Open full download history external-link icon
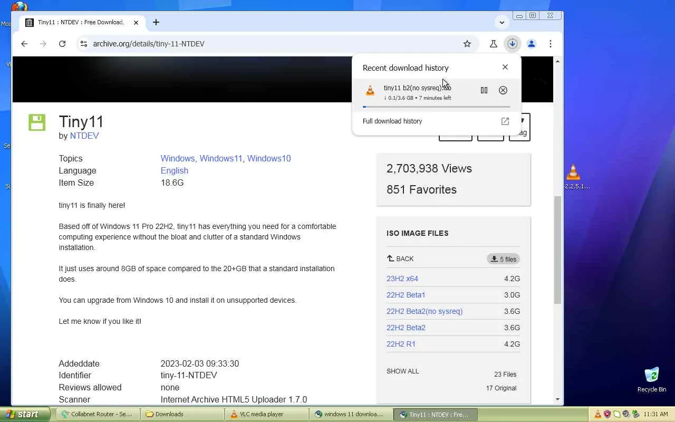The width and height of the screenshot is (675, 422). tap(505, 121)
